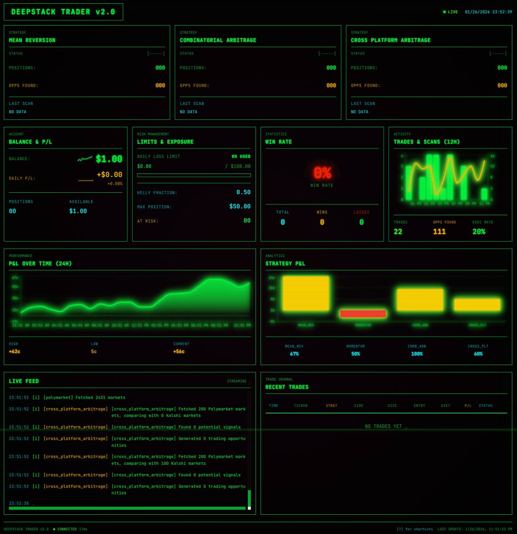Click the red MOMENTUM bar in Strategy P&L
Screen dimensions: 517x534
click(363, 314)
